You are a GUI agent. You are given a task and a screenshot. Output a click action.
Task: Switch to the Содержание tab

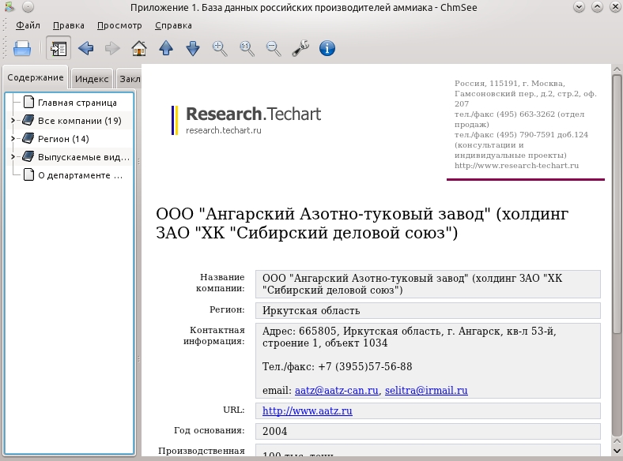click(x=36, y=77)
